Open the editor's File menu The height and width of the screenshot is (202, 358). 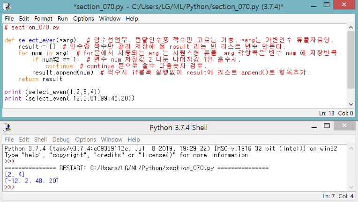(9, 19)
